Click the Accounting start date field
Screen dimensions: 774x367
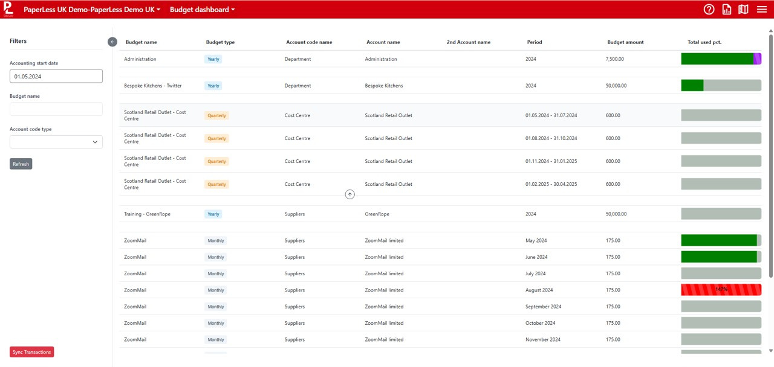(56, 76)
